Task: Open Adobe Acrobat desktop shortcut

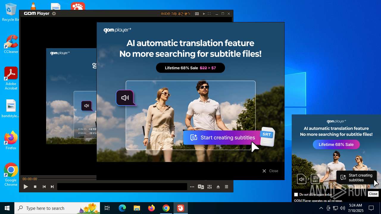Action: point(11,78)
